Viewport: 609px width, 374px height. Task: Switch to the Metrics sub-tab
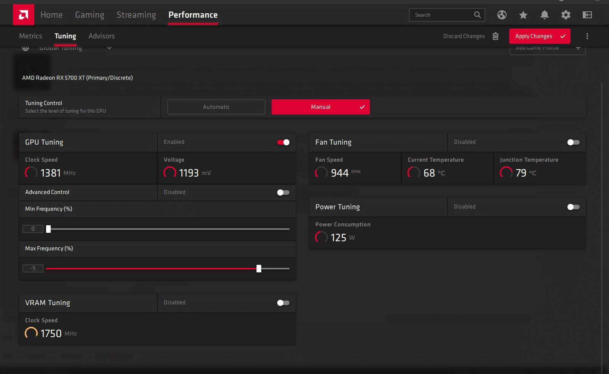pos(31,36)
